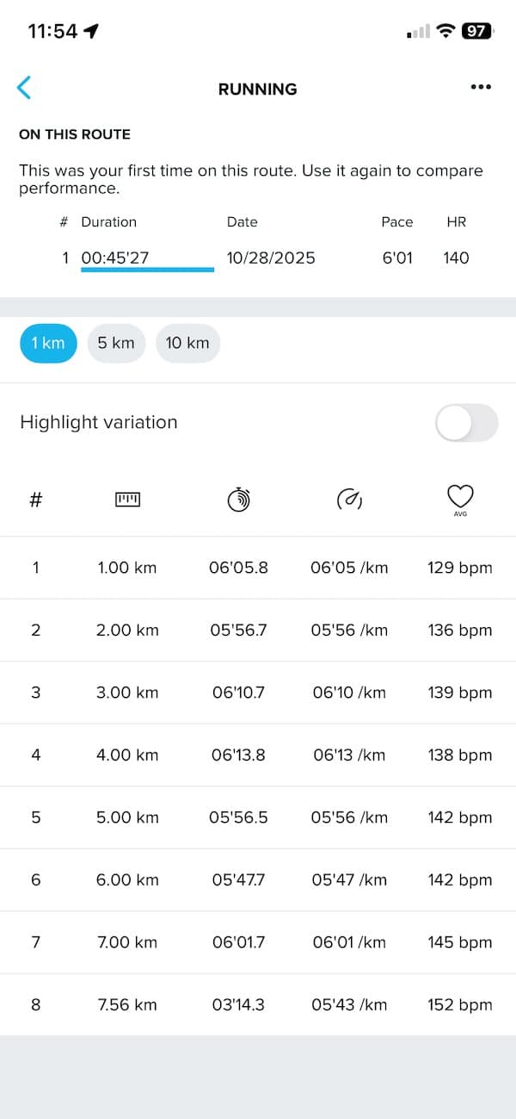Tap the Wi-Fi status icon
This screenshot has height=1119, width=516.
coord(445,32)
